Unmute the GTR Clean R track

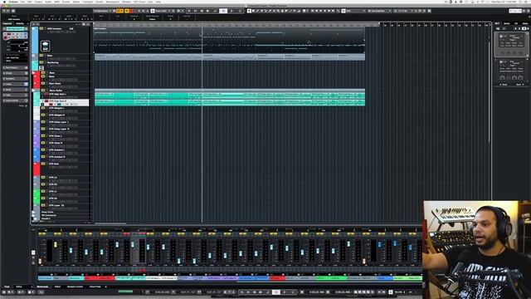(x=43, y=143)
